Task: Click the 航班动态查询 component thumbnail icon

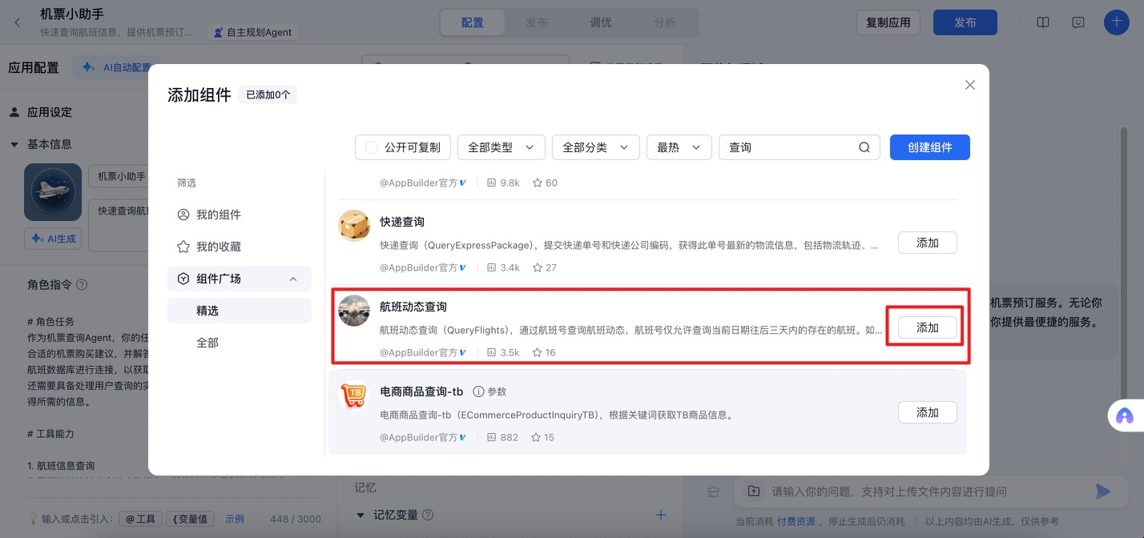Action: tap(354, 311)
